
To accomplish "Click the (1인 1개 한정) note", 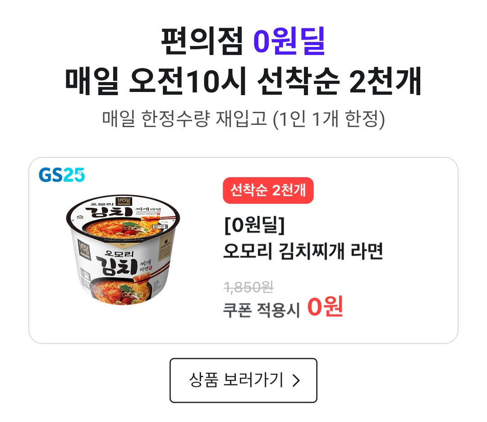I will [329, 119].
